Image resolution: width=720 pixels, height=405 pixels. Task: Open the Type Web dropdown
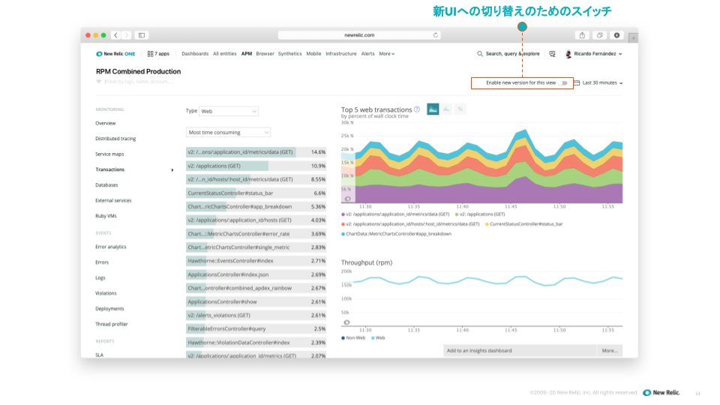tap(229, 111)
